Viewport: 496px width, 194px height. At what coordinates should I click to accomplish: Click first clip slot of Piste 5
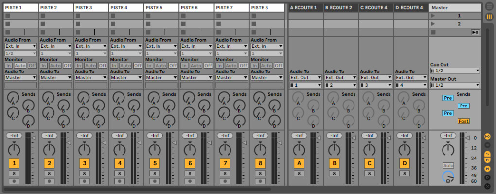click(x=161, y=16)
